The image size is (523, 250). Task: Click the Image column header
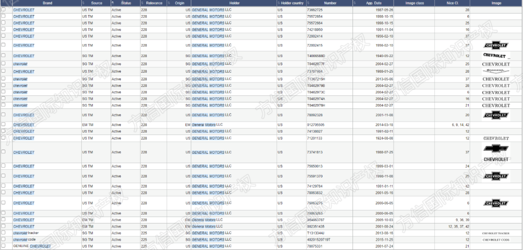coord(496,3)
